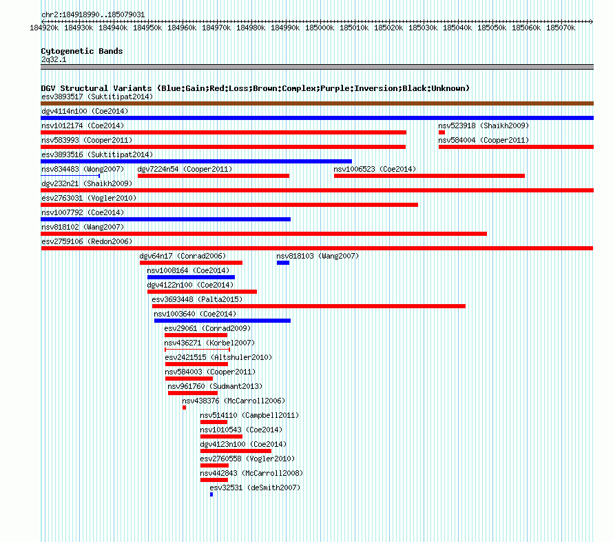The width and height of the screenshot is (613, 542).
Task: Click the red dgv64n17 bar
Action: (191, 263)
